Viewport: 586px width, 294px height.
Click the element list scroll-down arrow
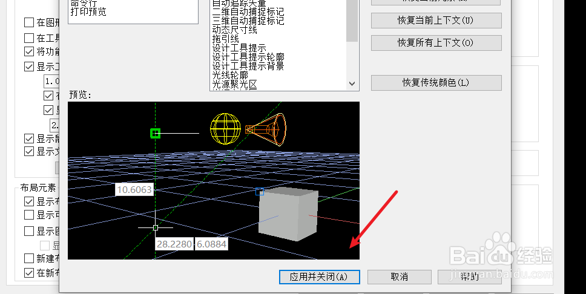(x=352, y=83)
